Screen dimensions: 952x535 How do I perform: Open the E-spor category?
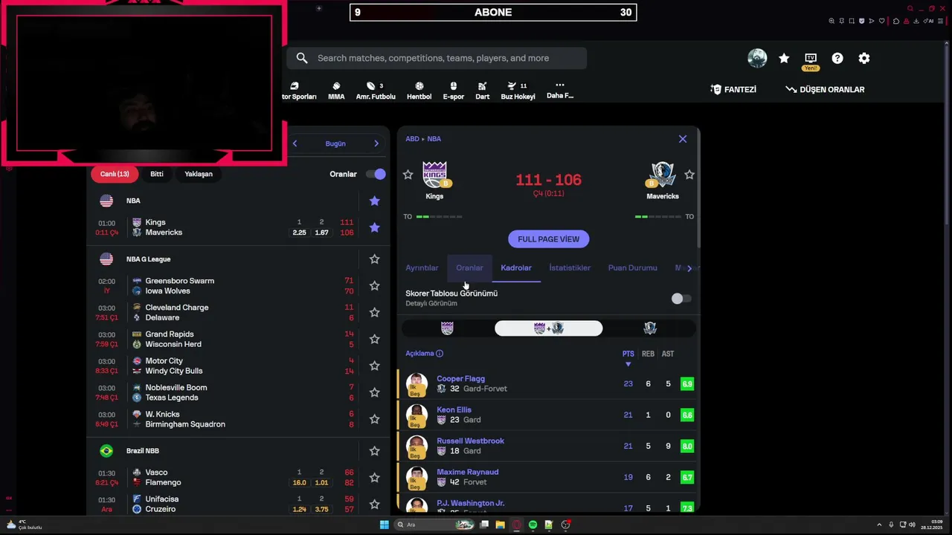point(453,91)
